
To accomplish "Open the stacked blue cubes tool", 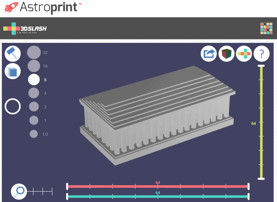I will pos(12,71).
